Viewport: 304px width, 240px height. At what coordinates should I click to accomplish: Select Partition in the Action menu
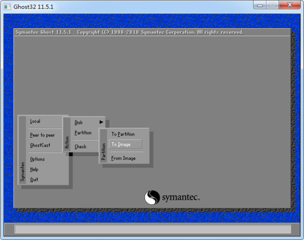(x=83, y=133)
